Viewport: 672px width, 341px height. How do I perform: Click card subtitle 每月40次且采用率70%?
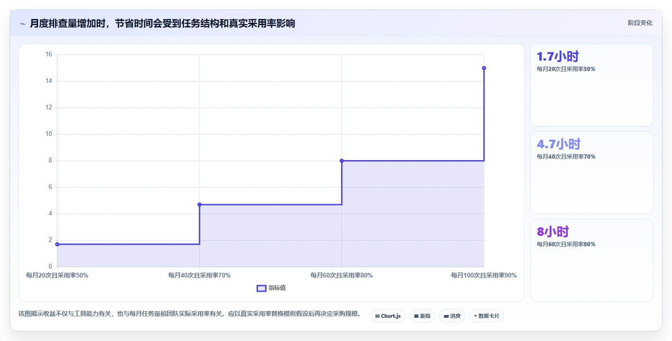click(x=566, y=156)
